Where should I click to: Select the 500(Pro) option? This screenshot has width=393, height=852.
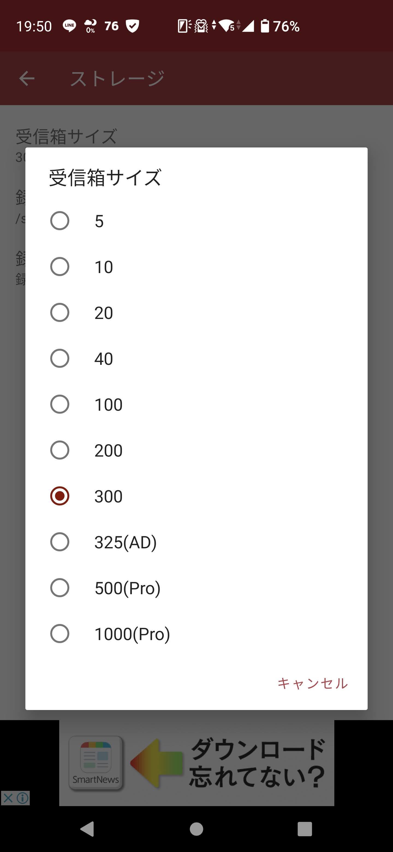pyautogui.click(x=196, y=588)
